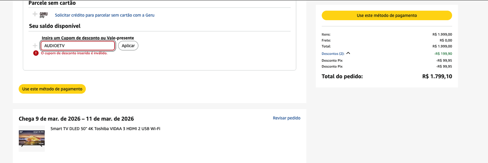Screen dimensions: 488x163
Task: Click the yellow Use este método button in the order summary
Action: [387, 15]
